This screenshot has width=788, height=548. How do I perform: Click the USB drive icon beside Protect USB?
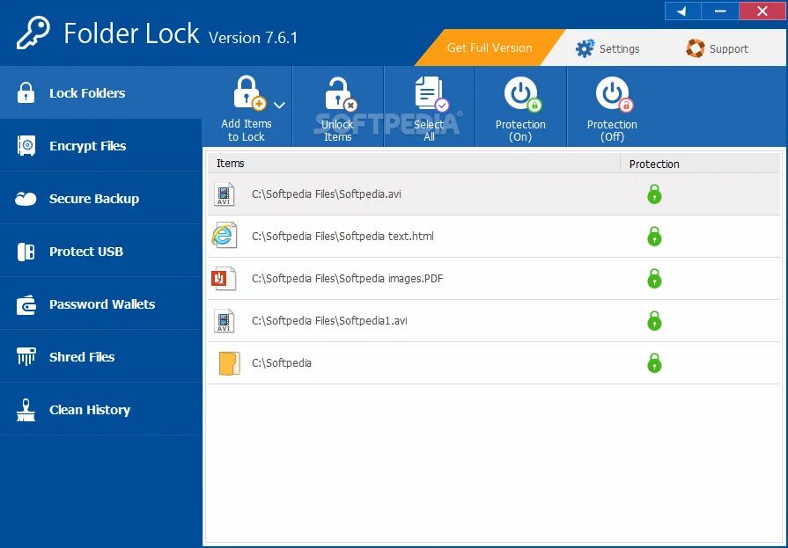click(26, 252)
